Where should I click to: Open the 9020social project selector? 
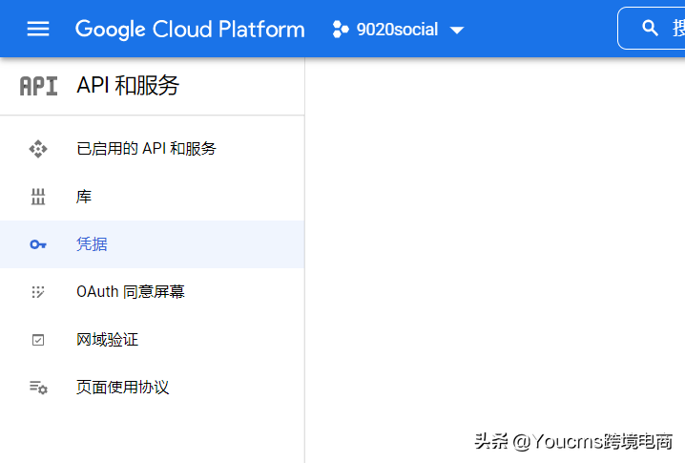(398, 30)
